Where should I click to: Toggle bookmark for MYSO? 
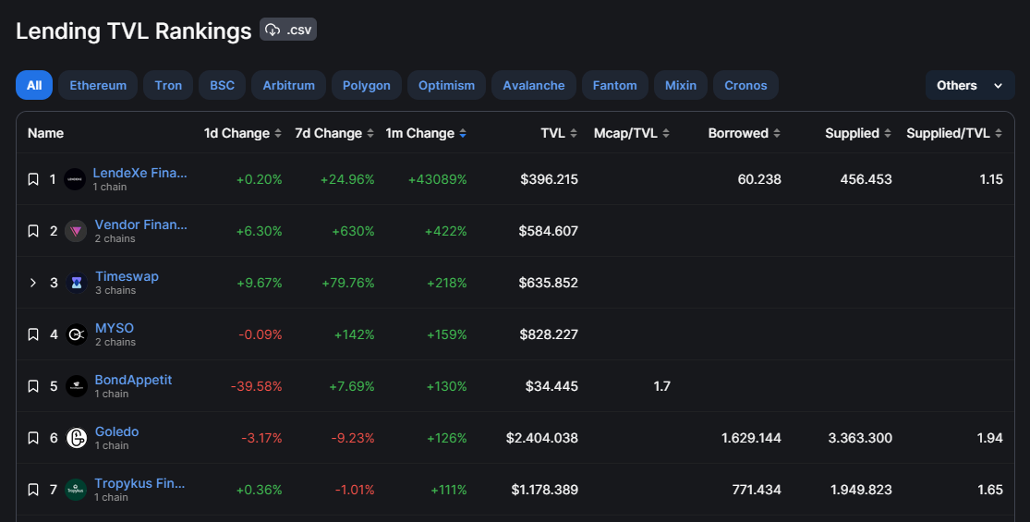[33, 334]
